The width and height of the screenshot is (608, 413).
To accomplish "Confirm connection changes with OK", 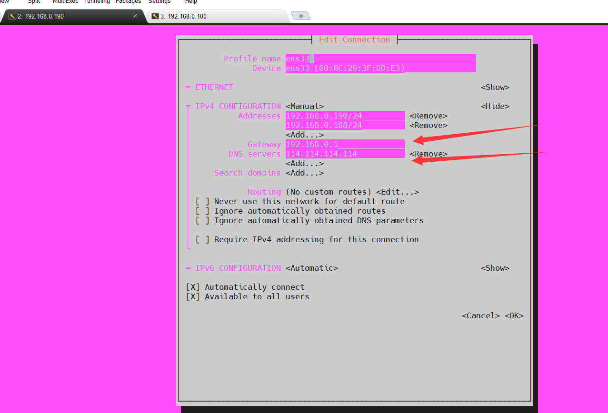I will tap(514, 315).
